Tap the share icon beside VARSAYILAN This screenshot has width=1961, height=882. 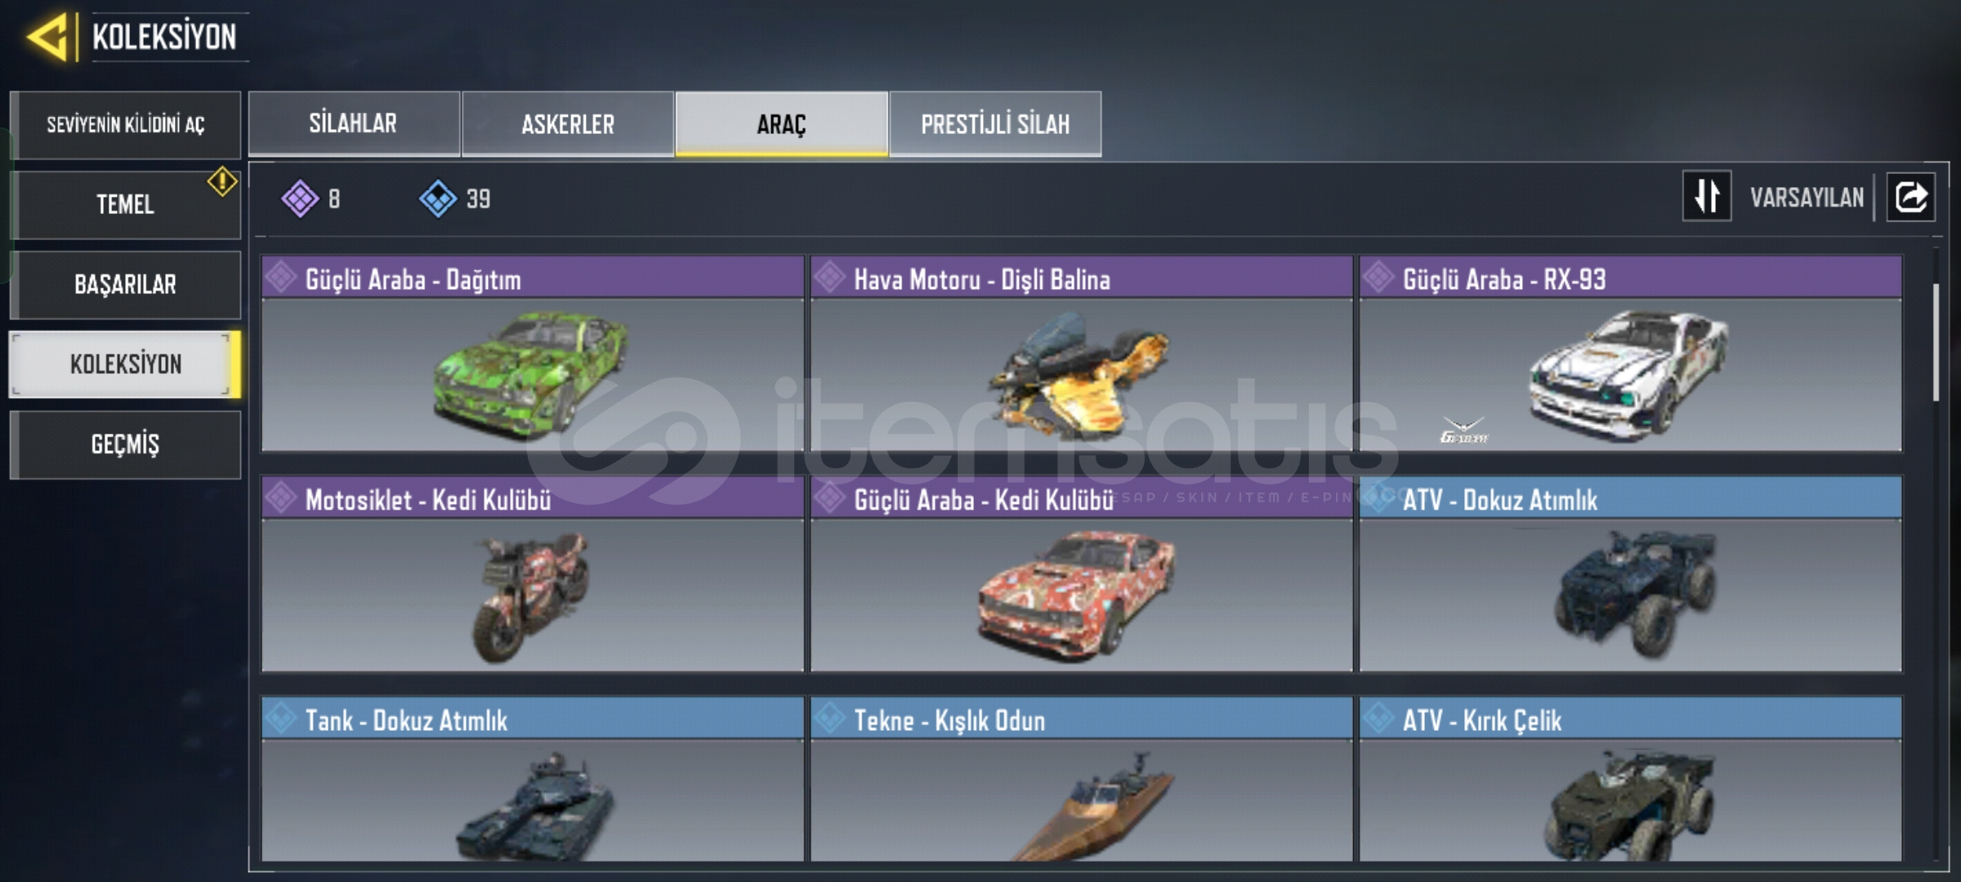tap(1910, 197)
